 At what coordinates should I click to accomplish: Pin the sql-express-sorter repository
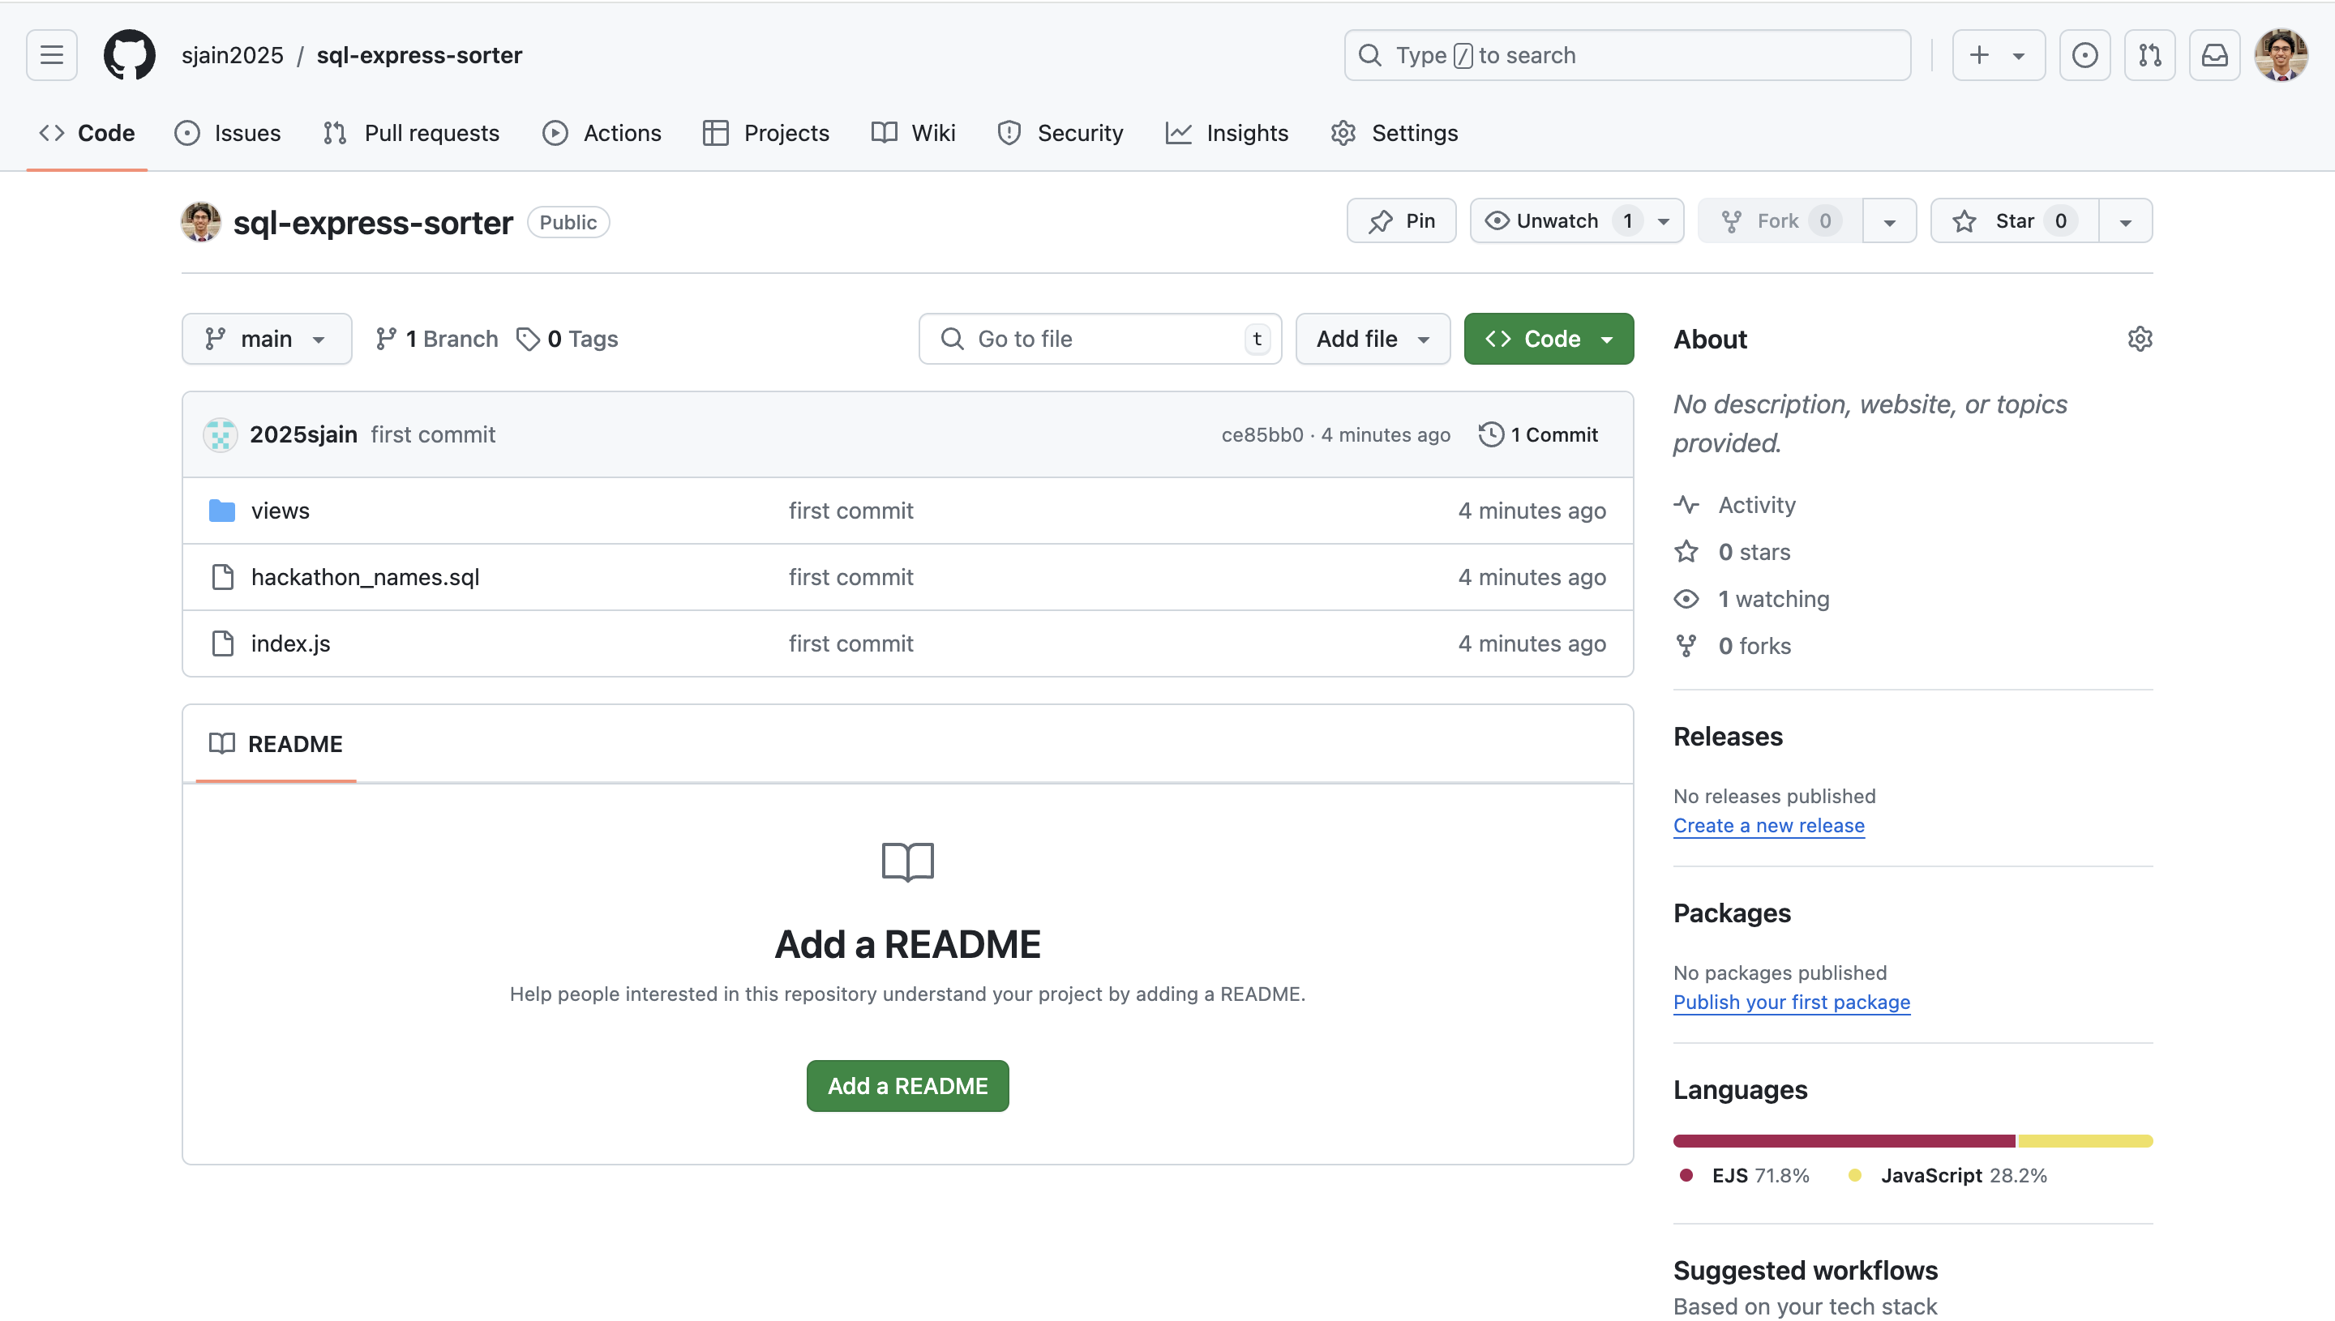[1401, 221]
